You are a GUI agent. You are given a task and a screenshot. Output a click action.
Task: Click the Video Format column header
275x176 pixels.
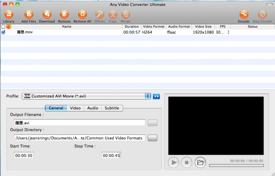click(154, 27)
